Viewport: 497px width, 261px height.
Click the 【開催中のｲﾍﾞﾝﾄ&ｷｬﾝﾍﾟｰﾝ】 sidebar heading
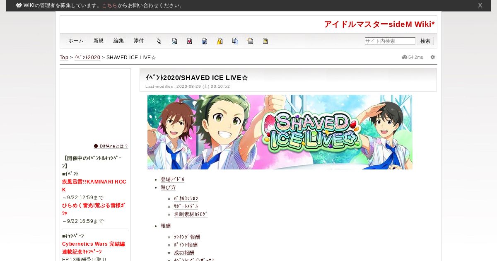[x=92, y=162]
